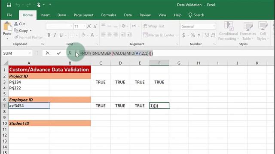Click the Borders icon
This screenshot has width=275, height=154.
tap(72, 35)
